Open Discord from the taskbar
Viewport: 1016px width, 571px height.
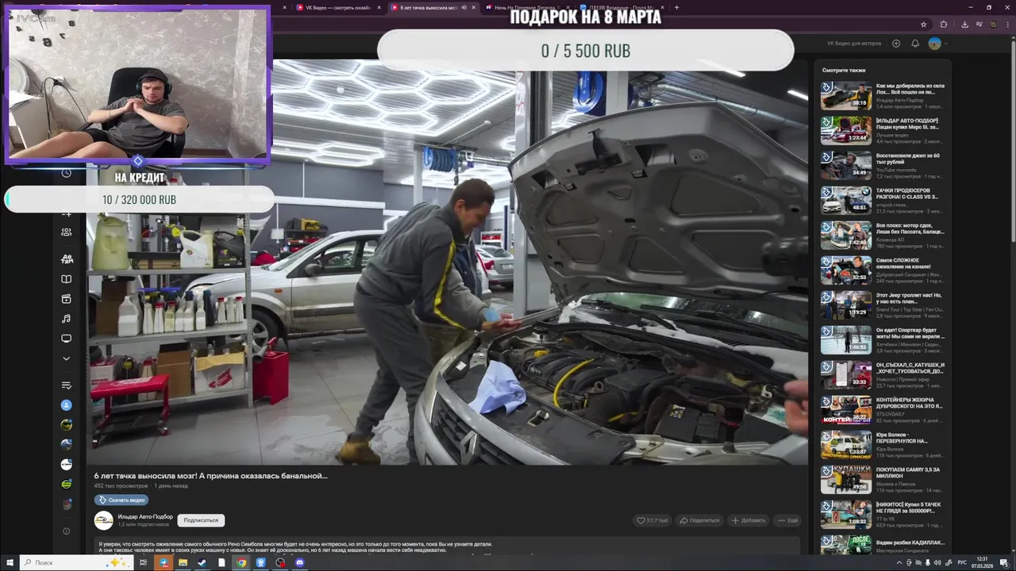[299, 562]
